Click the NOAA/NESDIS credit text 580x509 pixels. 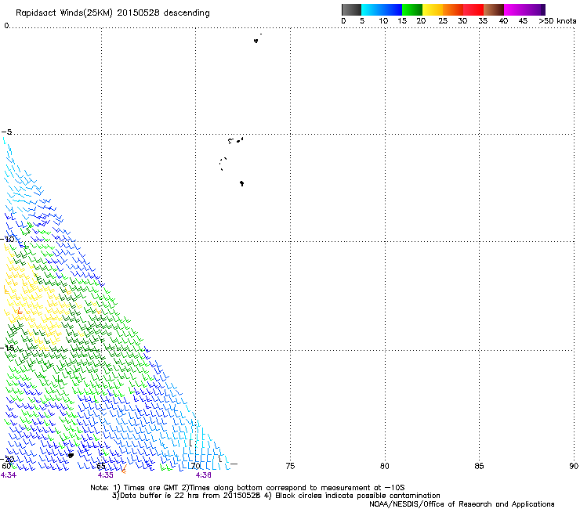tap(462, 504)
